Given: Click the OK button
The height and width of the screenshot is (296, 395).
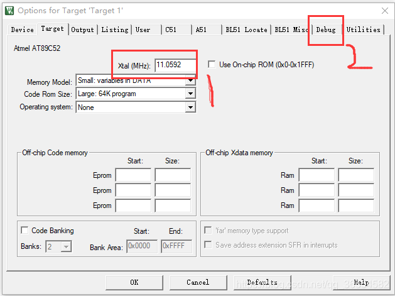Looking at the screenshot, I should [x=134, y=282].
